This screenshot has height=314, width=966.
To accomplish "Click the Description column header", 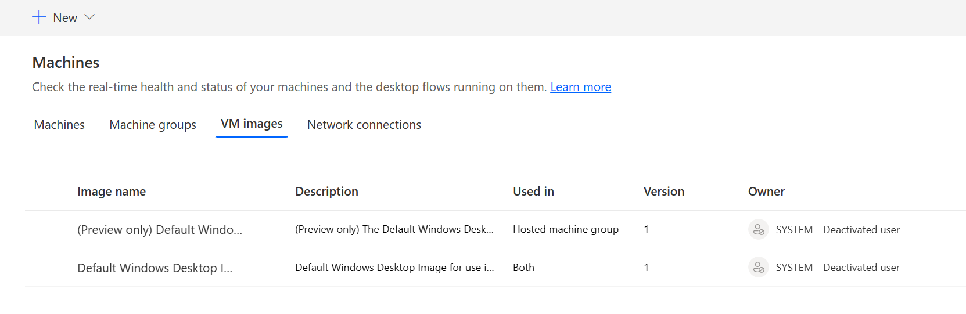I will pos(326,192).
